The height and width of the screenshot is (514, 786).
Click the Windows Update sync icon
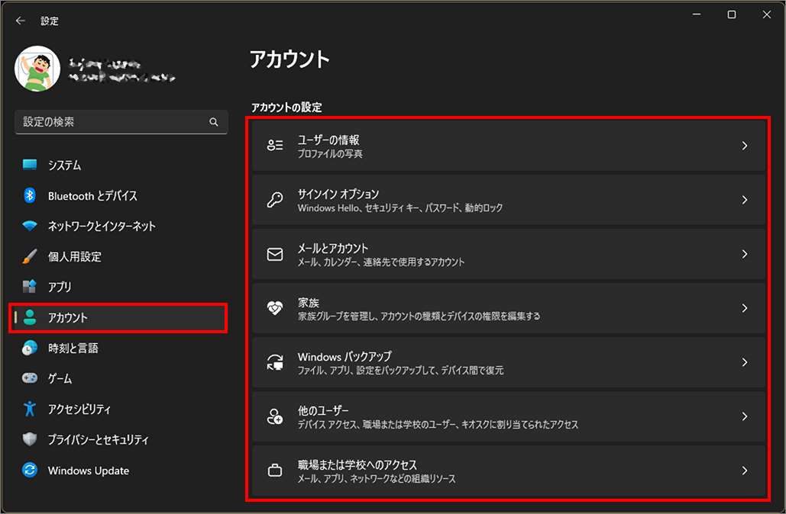30,470
